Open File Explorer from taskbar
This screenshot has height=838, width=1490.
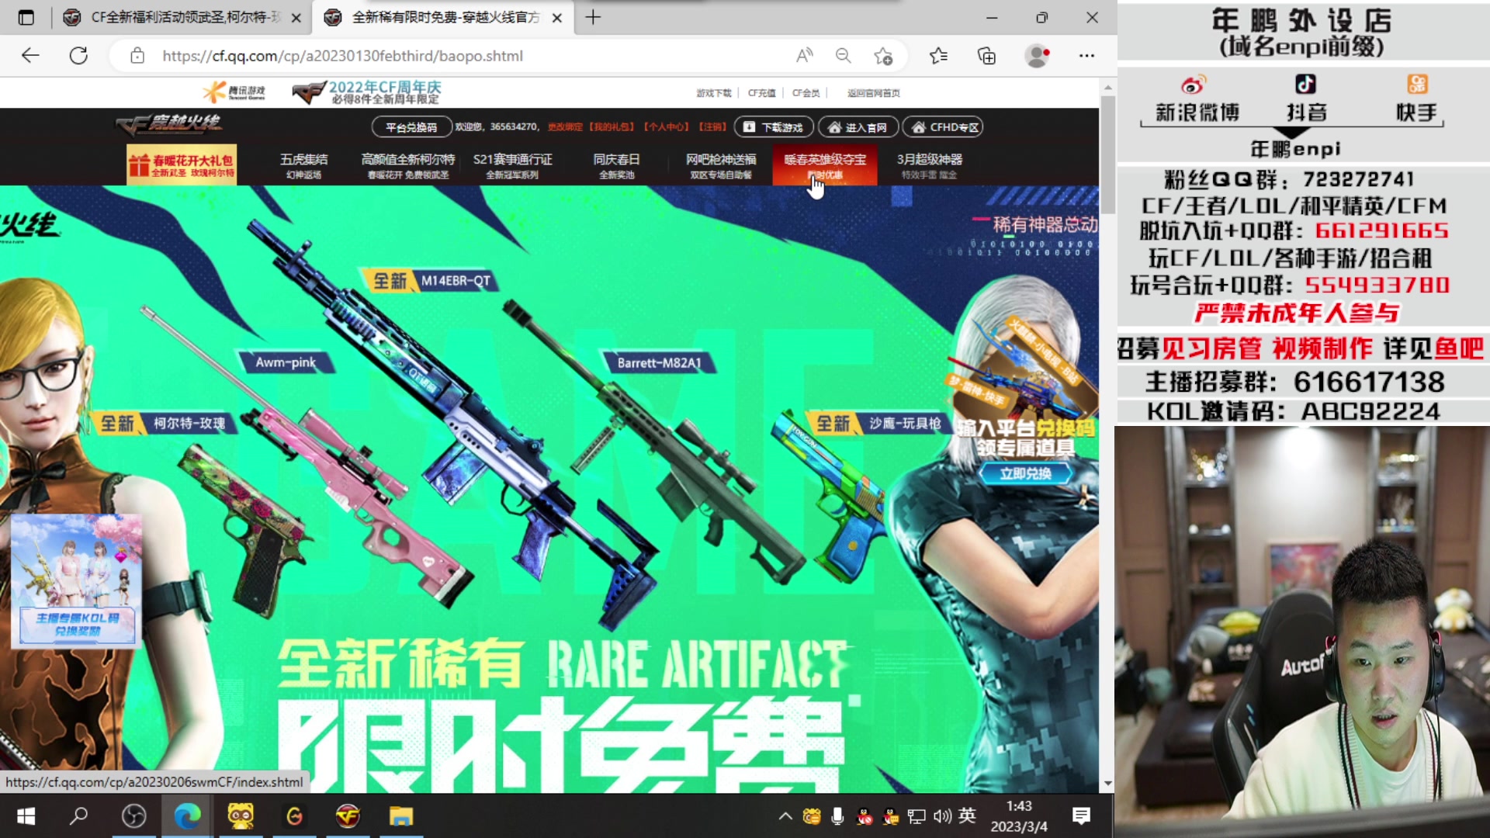click(401, 816)
